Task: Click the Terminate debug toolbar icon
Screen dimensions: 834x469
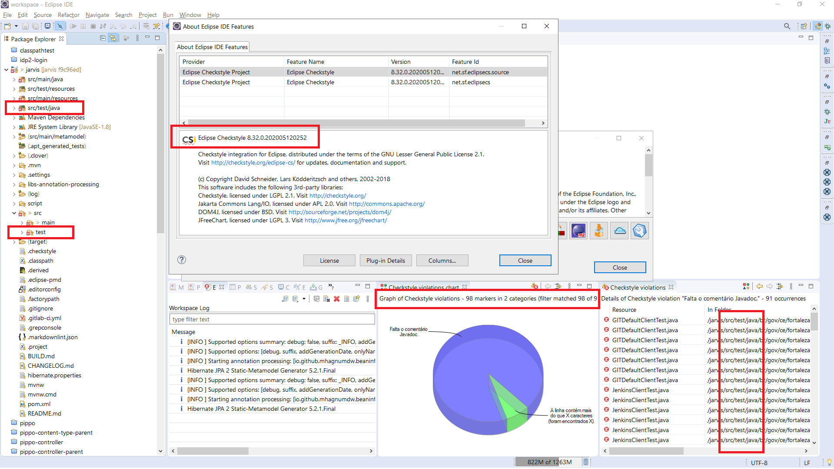Action: tap(93, 26)
